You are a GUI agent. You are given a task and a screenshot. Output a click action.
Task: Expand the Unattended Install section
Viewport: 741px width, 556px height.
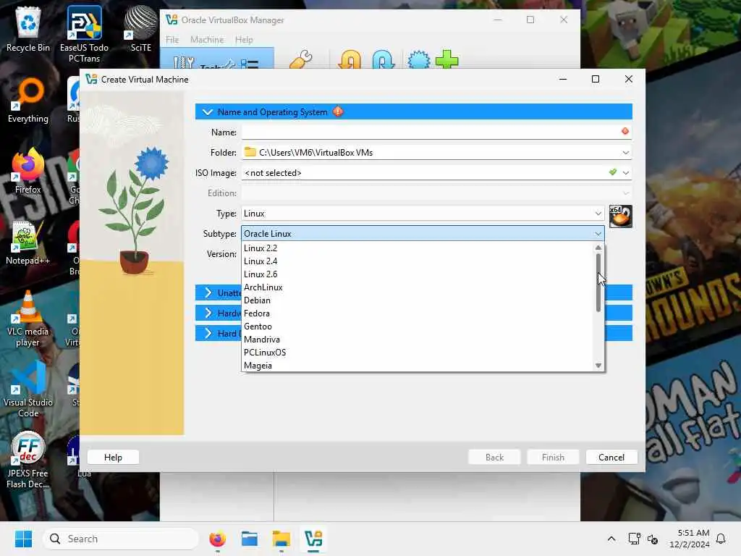click(208, 292)
